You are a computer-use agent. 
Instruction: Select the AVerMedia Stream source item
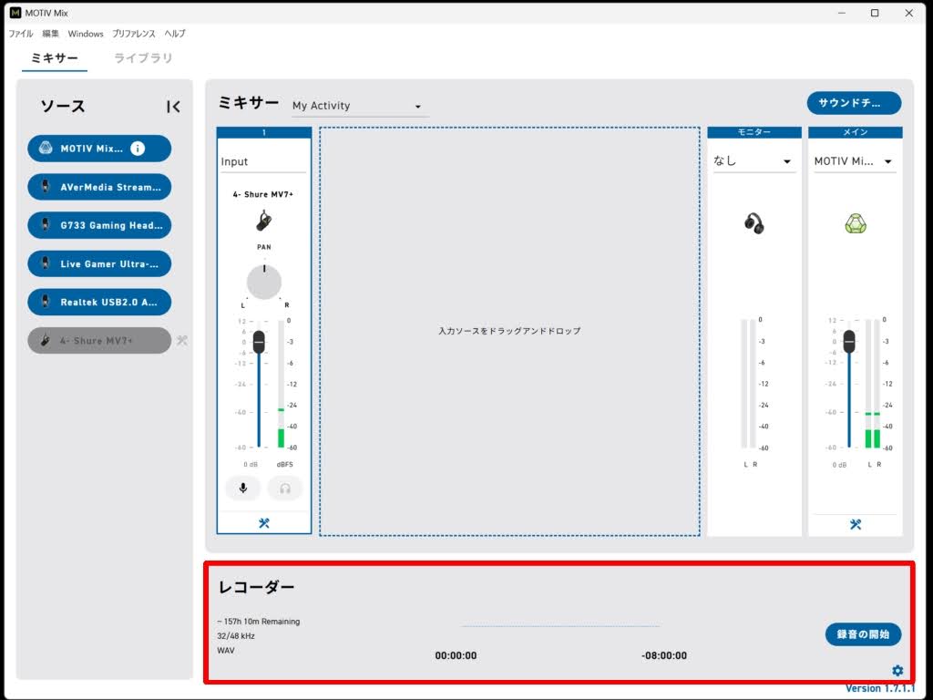(99, 187)
